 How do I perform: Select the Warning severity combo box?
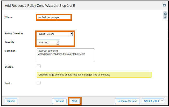[x=48, y=42]
